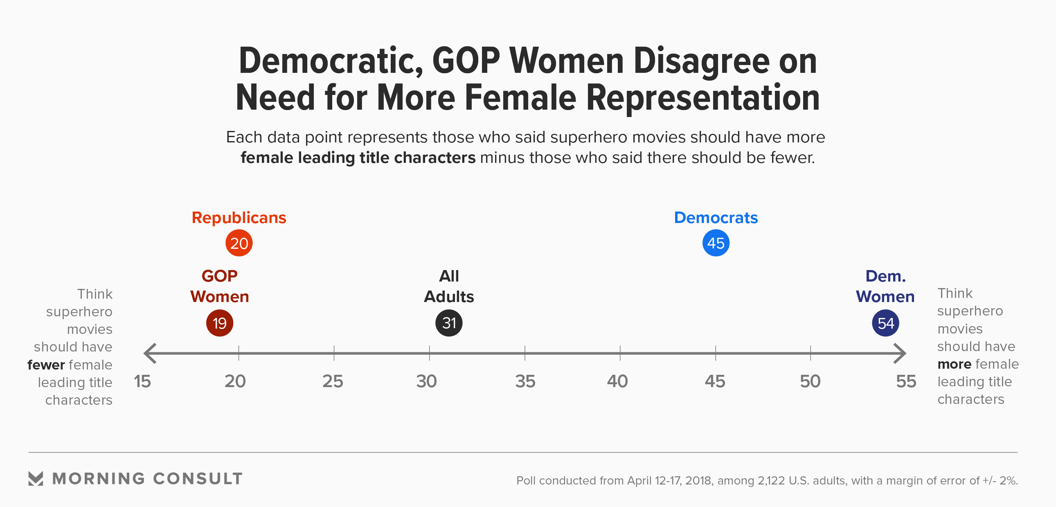
Task: Click the red Republicans 20 data point
Action: 239,243
